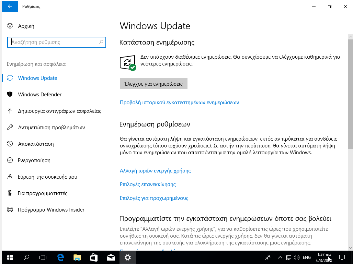Select Windows Update in the sidebar

37,78
